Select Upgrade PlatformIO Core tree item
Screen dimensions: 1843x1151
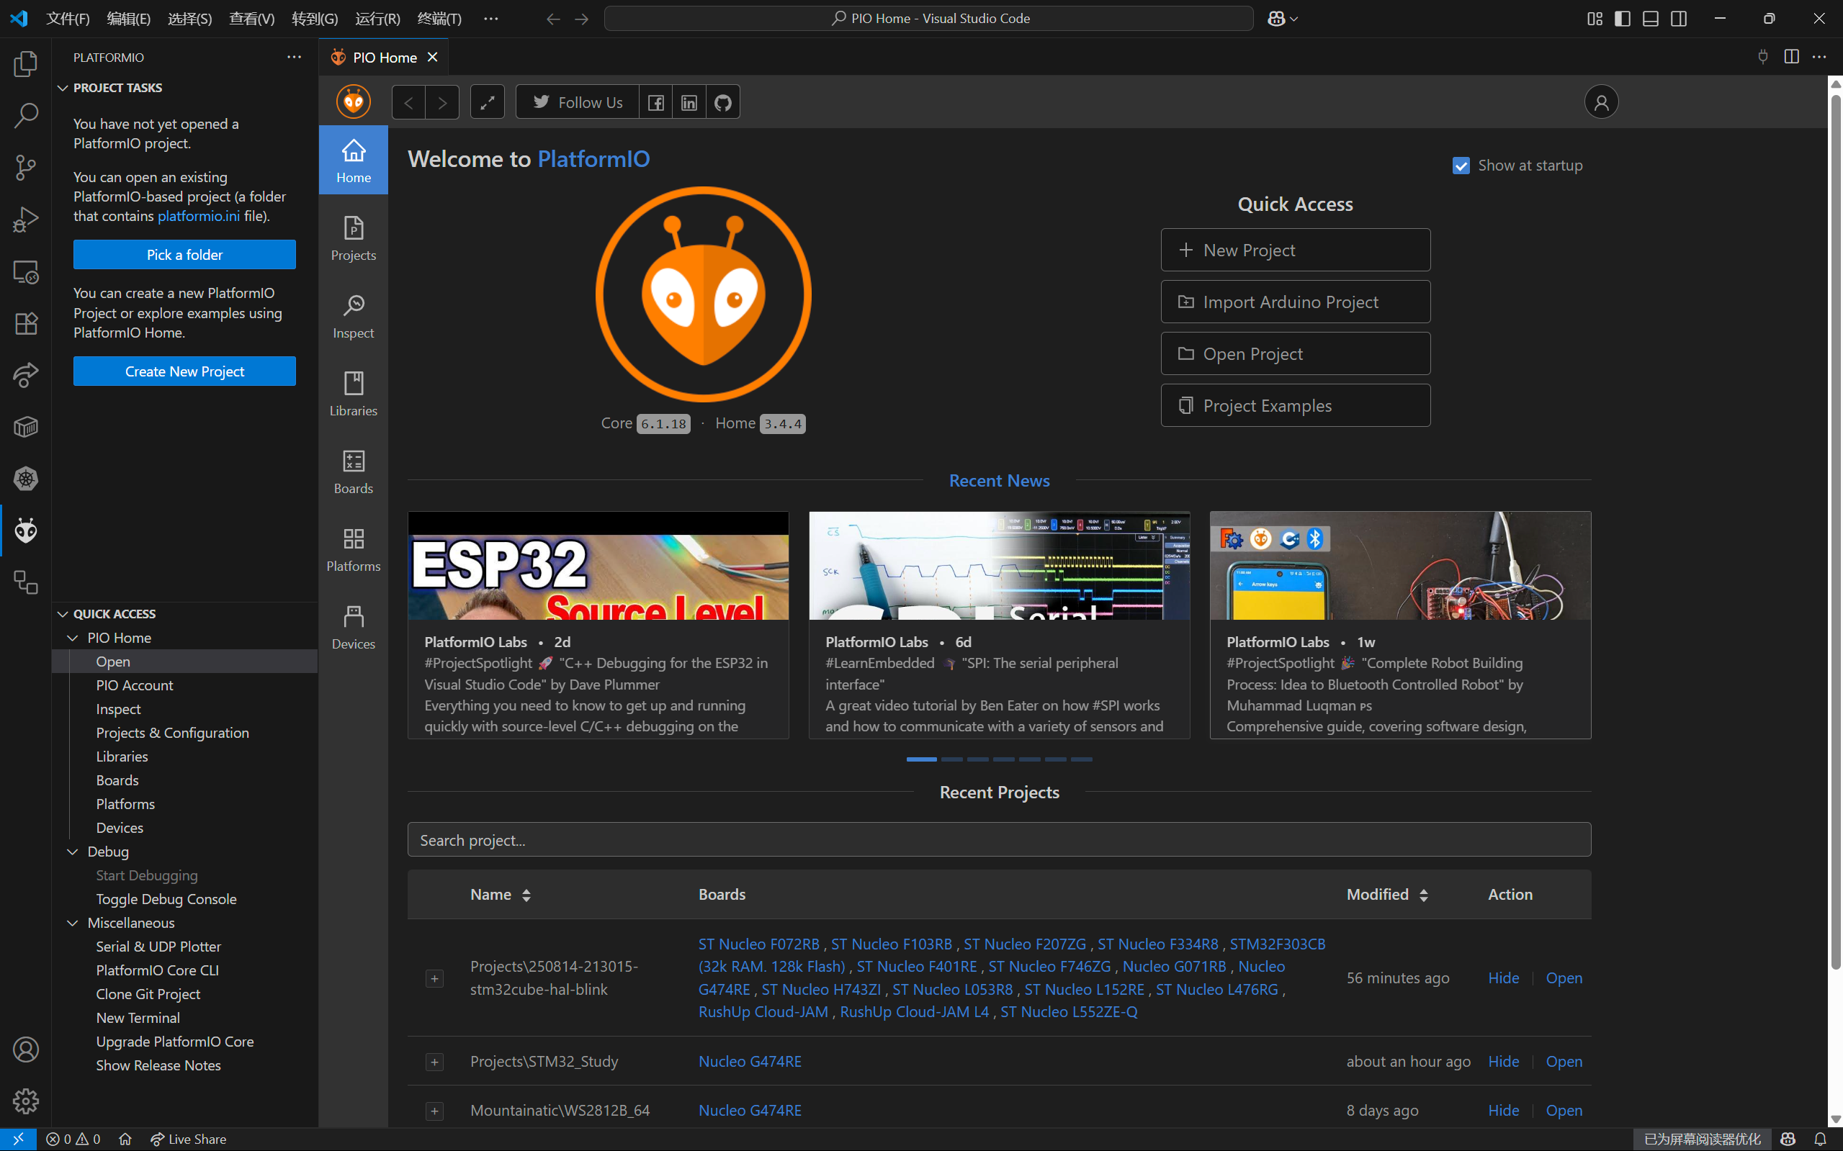(174, 1042)
